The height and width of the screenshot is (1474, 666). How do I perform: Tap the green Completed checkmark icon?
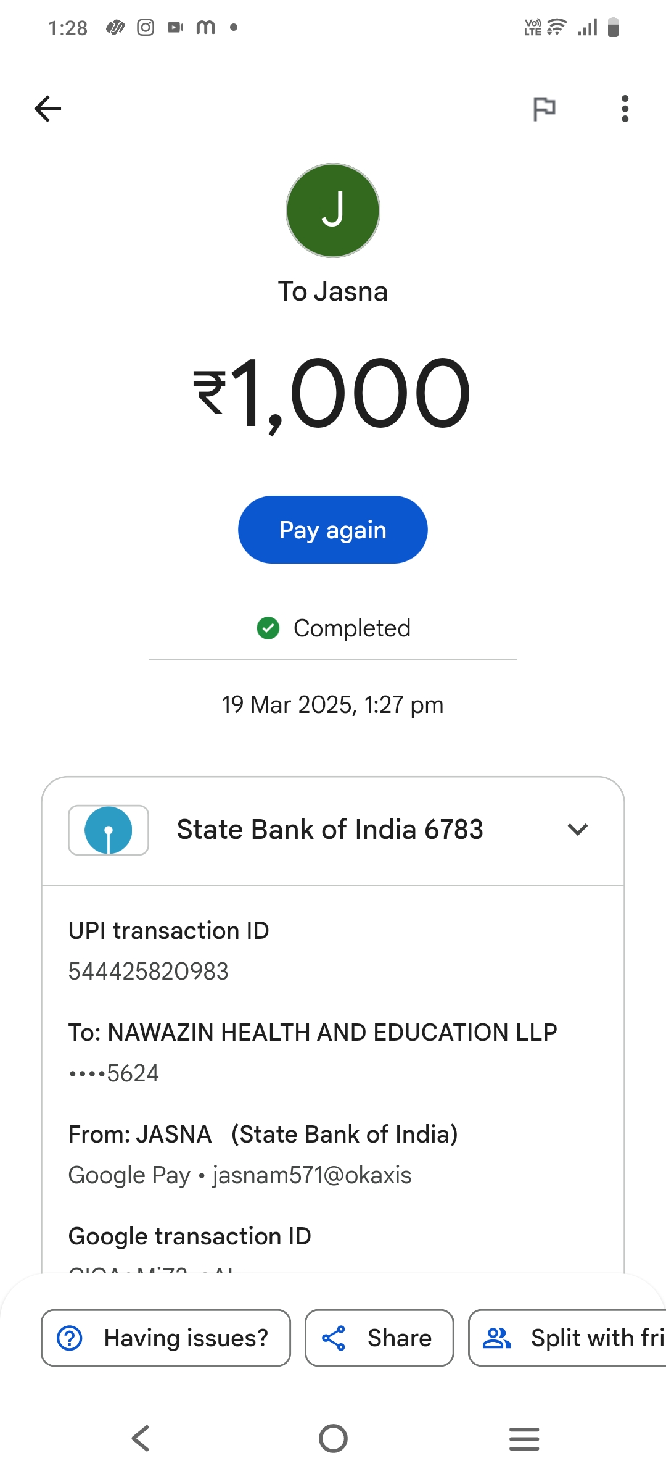(268, 628)
